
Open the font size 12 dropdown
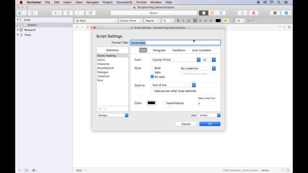point(209,60)
